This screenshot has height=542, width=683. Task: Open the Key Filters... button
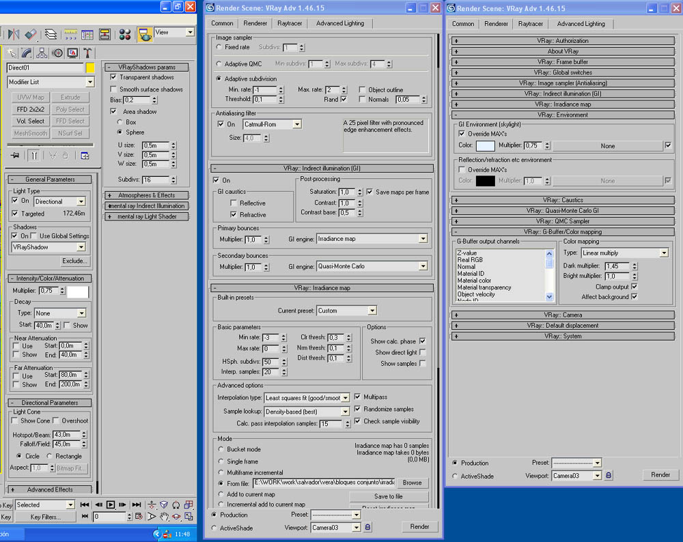(45, 517)
